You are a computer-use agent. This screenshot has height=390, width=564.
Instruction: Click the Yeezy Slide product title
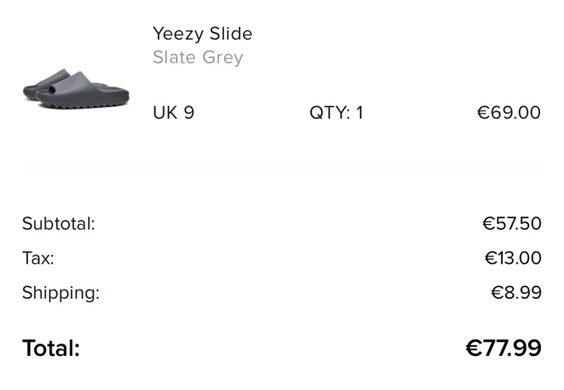(x=202, y=34)
